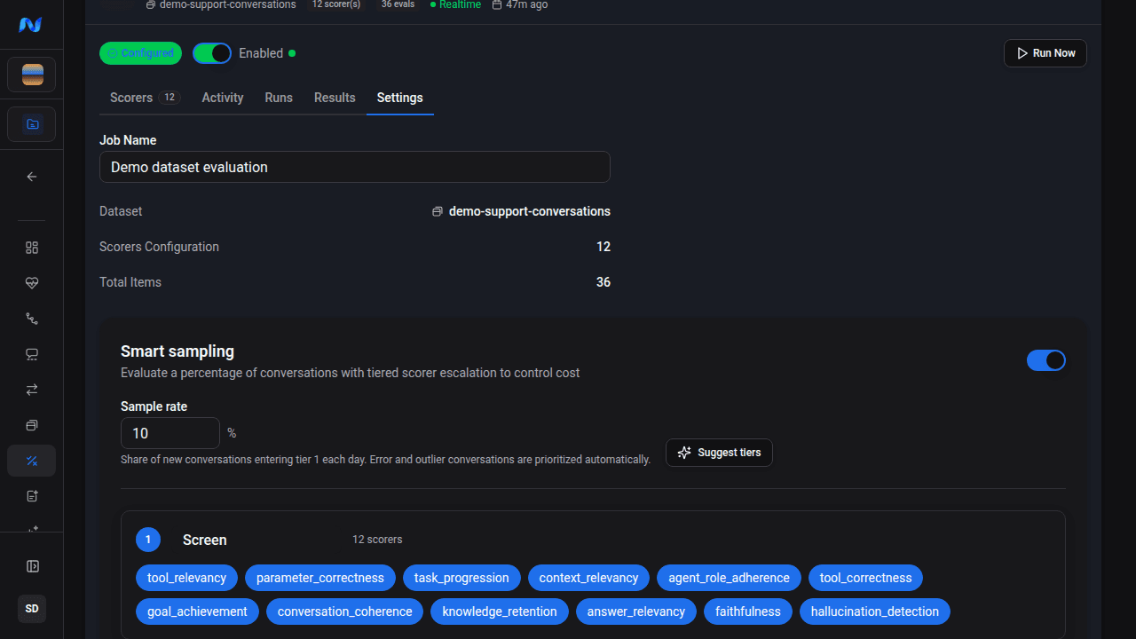Click the Suggest tiers button
Screen dimensions: 1136x639
(x=719, y=453)
